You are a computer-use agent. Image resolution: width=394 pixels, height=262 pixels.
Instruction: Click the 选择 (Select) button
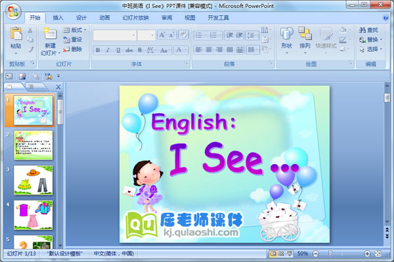[370, 49]
